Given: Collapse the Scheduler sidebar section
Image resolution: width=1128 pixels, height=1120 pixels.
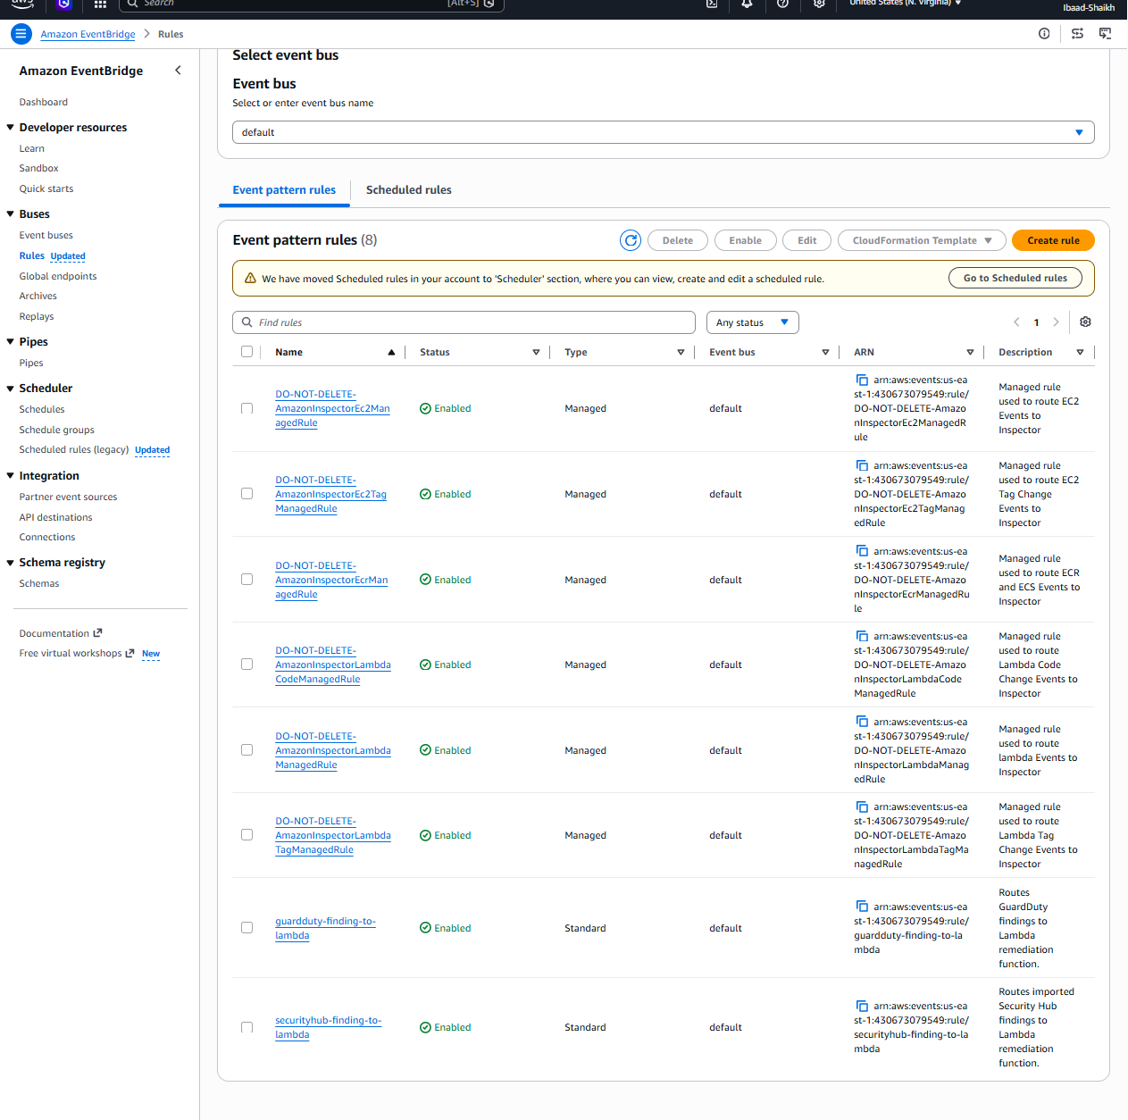Looking at the screenshot, I should 11,389.
